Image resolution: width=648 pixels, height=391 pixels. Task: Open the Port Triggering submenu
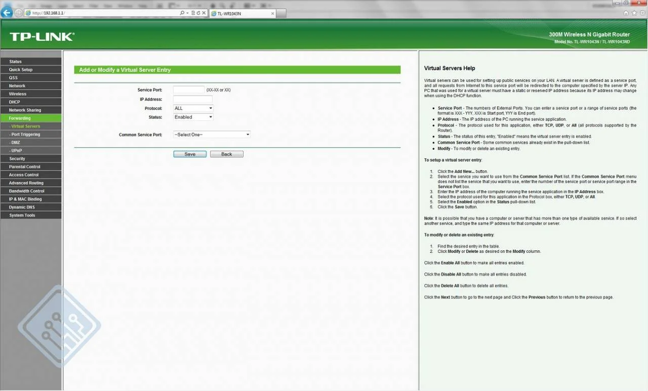click(x=31, y=135)
